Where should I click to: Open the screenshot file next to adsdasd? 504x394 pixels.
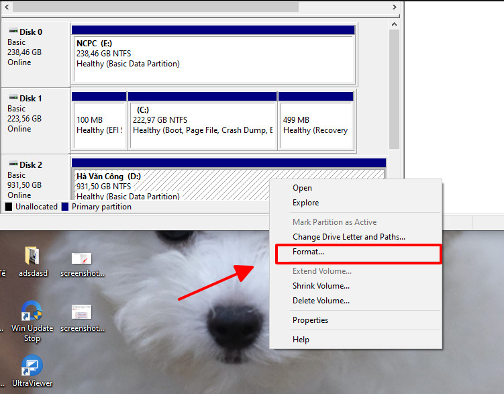[x=82, y=264]
